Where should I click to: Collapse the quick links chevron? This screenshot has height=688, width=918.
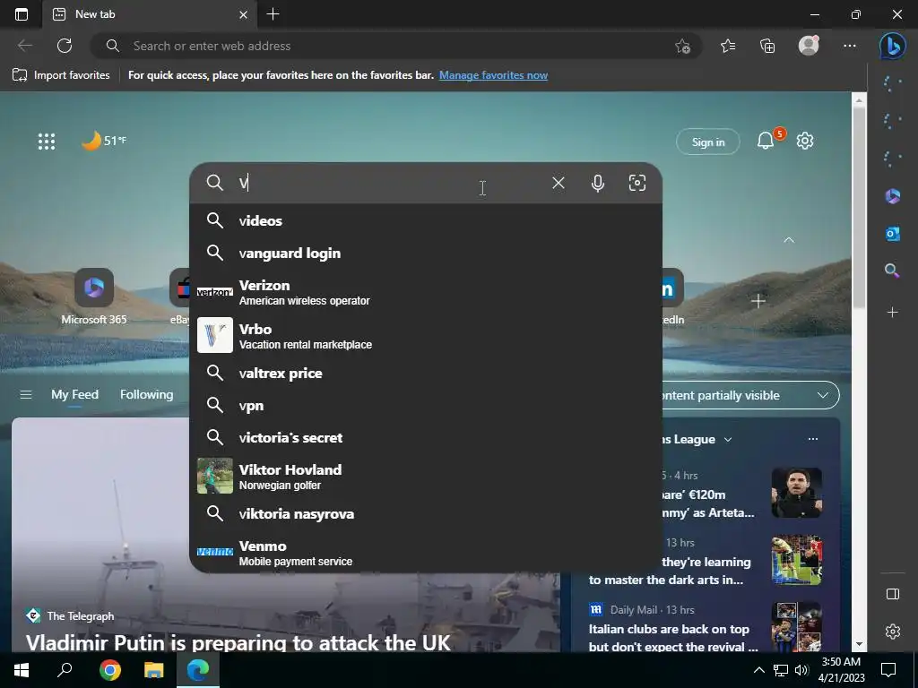(789, 240)
